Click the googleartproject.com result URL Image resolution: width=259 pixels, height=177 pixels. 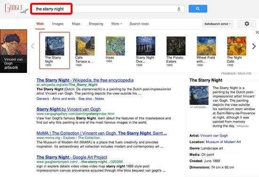coord(80,161)
